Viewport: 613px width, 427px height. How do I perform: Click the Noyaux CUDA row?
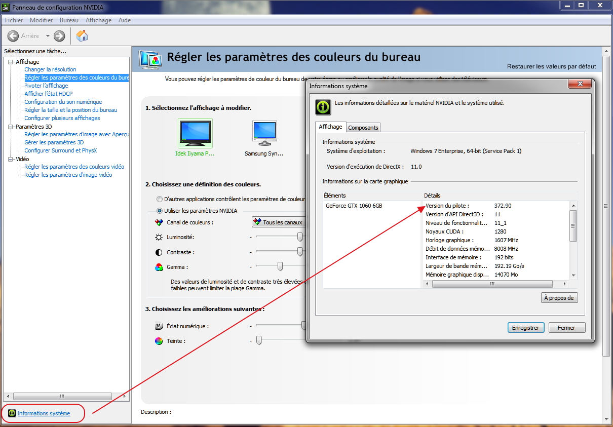click(x=496, y=231)
